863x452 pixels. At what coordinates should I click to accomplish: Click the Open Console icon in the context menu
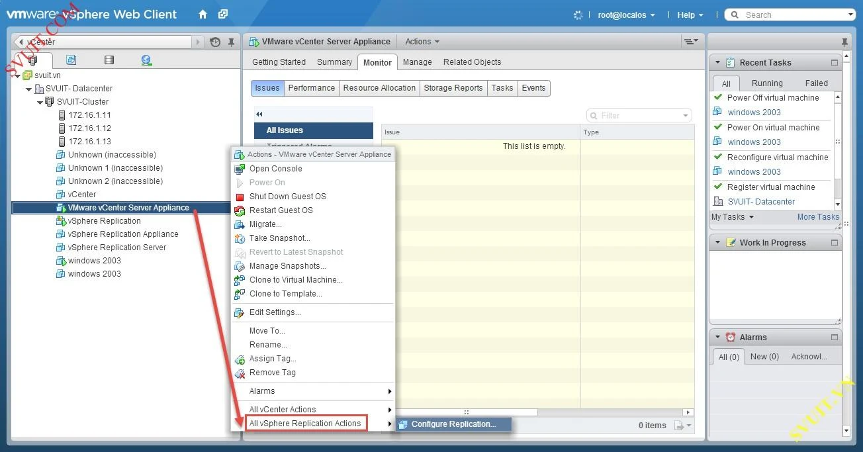click(240, 169)
